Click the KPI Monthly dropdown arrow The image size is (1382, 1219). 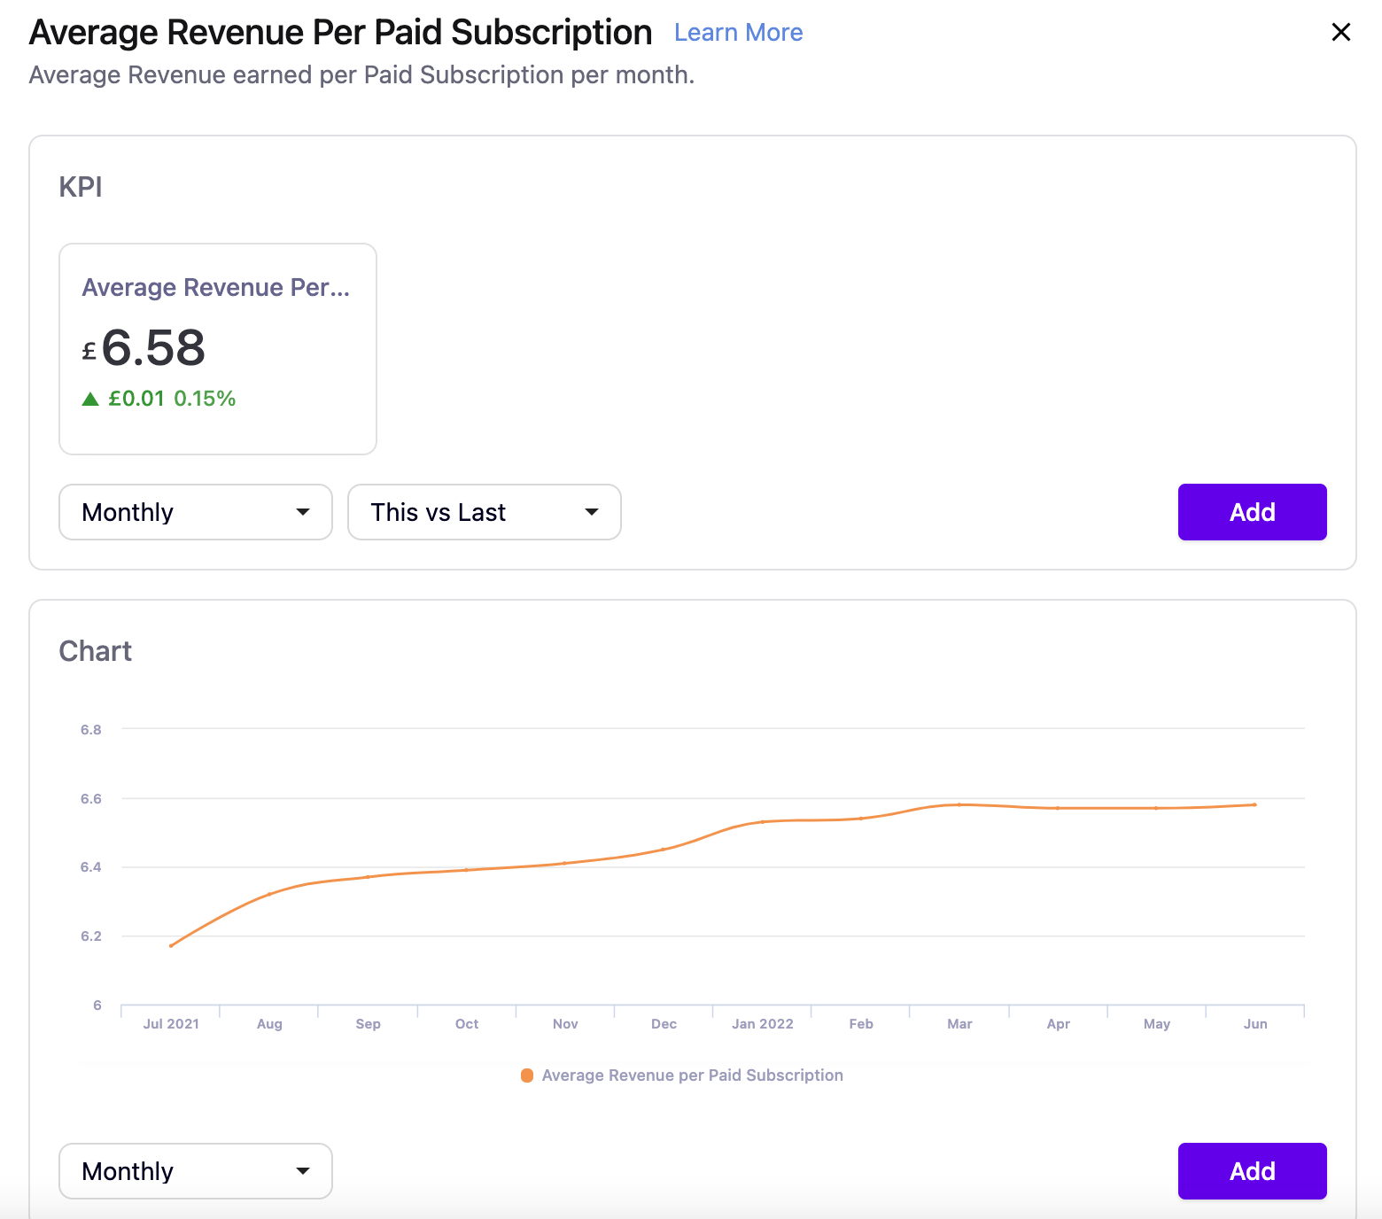point(303,512)
